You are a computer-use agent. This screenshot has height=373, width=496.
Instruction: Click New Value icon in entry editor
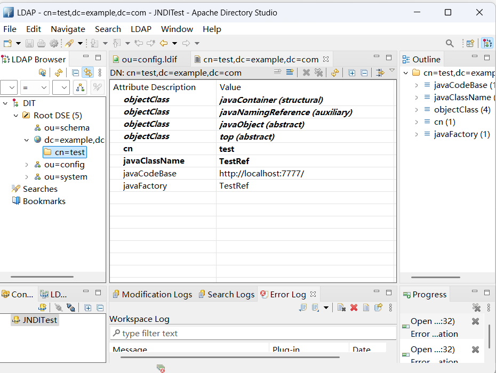coord(277,72)
